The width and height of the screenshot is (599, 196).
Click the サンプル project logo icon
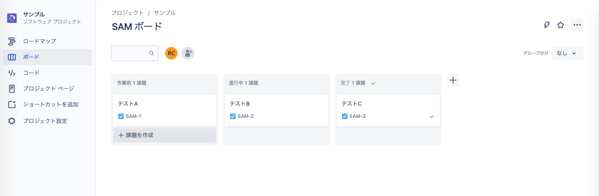[x=12, y=18]
